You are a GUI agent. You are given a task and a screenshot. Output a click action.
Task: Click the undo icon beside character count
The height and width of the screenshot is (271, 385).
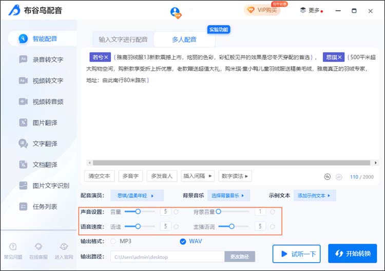[328, 176]
